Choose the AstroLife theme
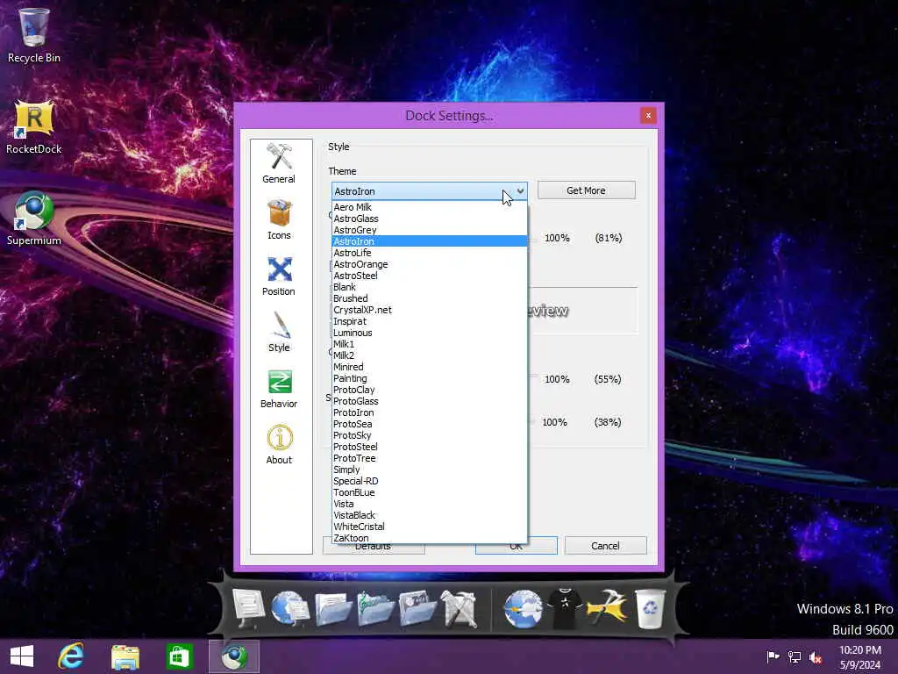The image size is (898, 674). click(x=430, y=253)
